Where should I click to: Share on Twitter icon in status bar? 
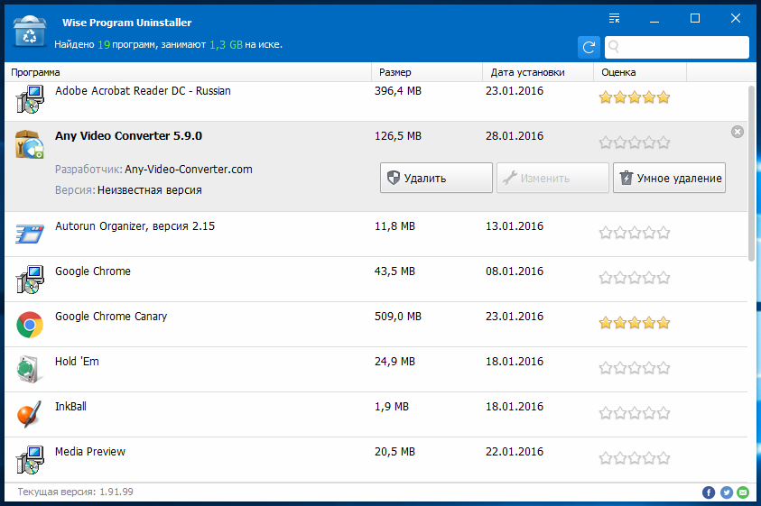click(x=726, y=492)
